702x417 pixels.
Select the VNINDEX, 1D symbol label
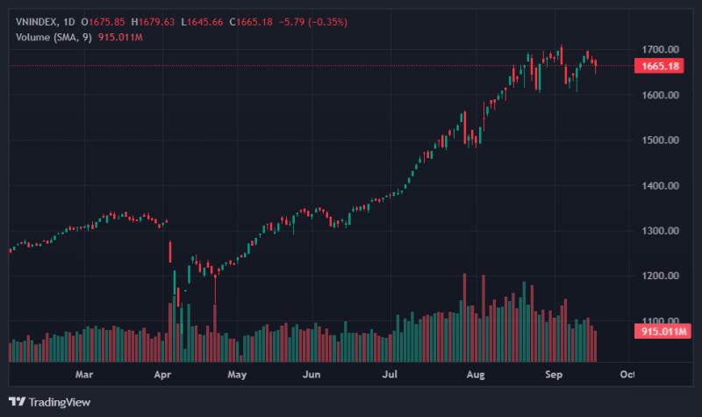[x=46, y=22]
